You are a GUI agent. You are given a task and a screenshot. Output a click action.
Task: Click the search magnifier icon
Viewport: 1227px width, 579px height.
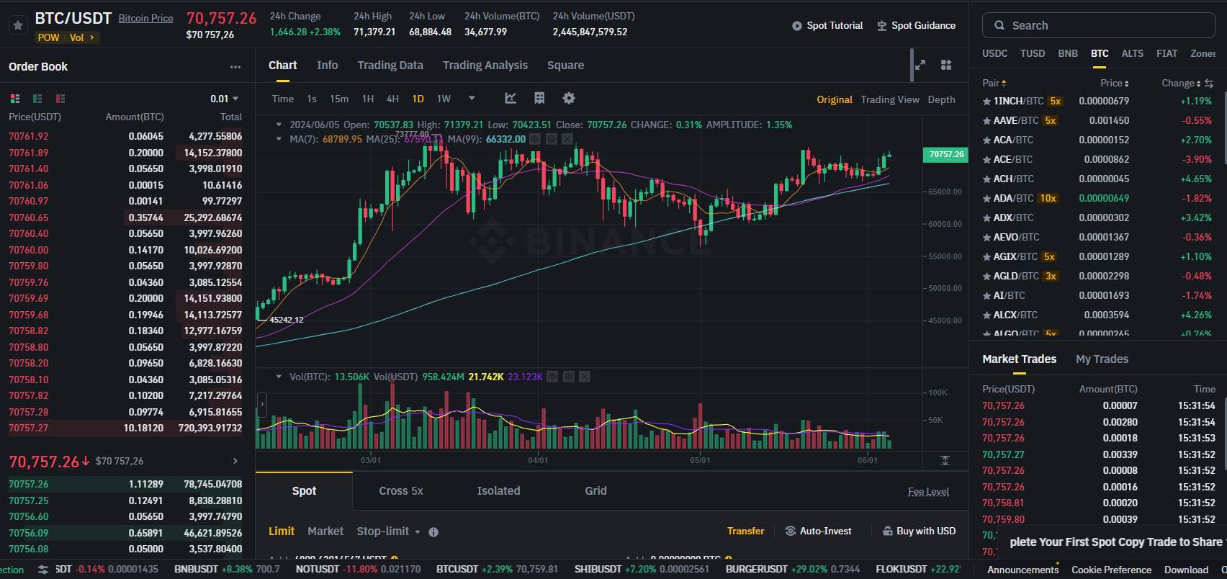tap(999, 25)
